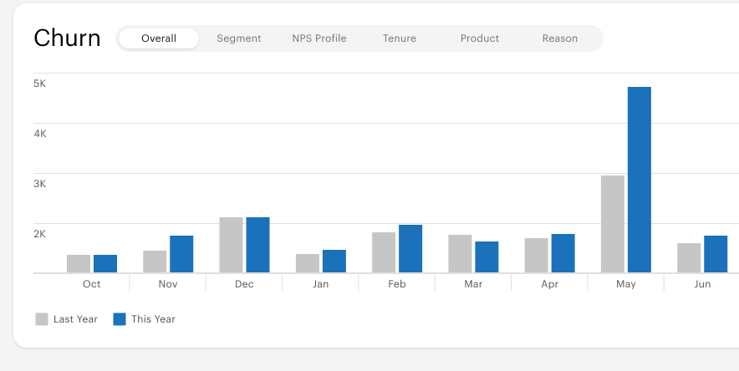
Task: Select the gray Last Year bar for Mar
Action: pos(460,254)
